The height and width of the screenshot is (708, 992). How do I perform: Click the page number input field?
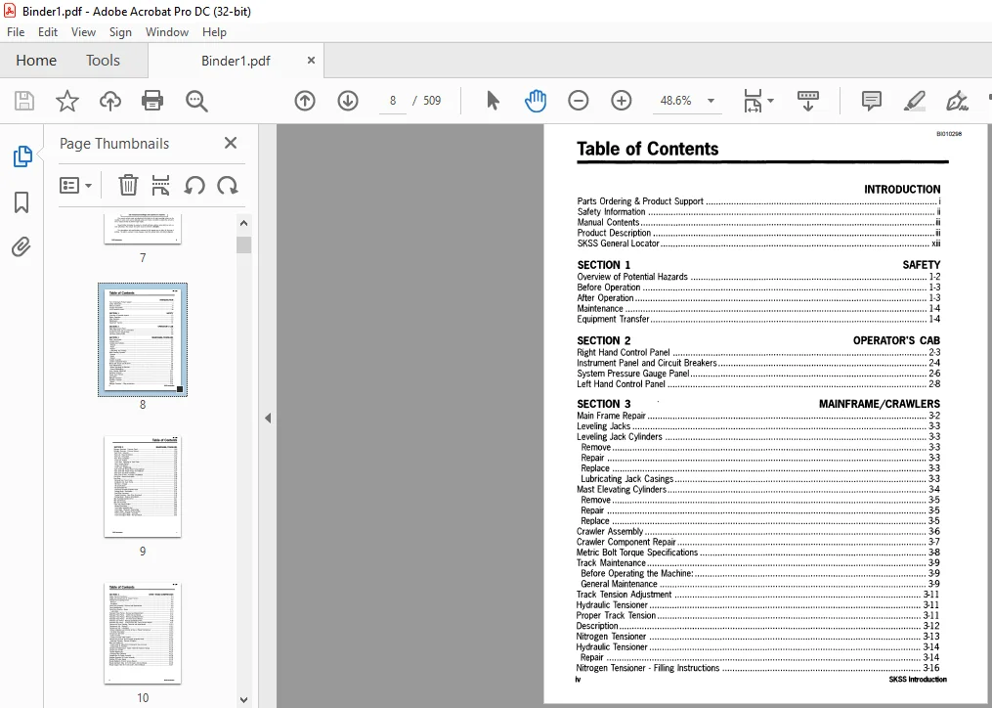pyautogui.click(x=392, y=101)
